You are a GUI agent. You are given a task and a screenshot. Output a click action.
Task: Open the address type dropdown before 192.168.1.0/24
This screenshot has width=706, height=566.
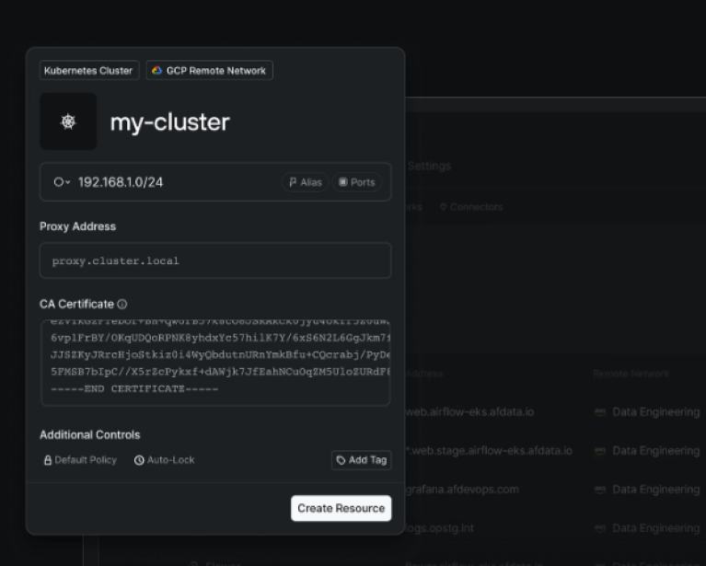click(x=62, y=182)
